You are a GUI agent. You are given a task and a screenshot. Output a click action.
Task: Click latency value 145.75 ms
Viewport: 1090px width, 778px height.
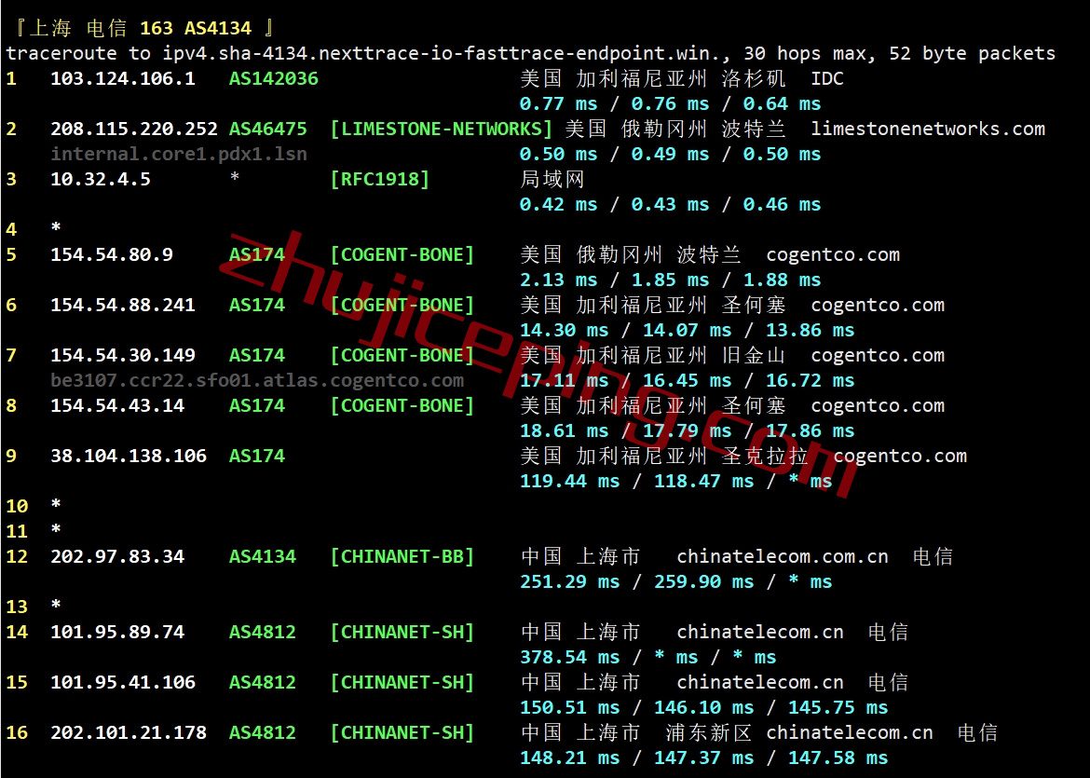pyautogui.click(x=838, y=707)
